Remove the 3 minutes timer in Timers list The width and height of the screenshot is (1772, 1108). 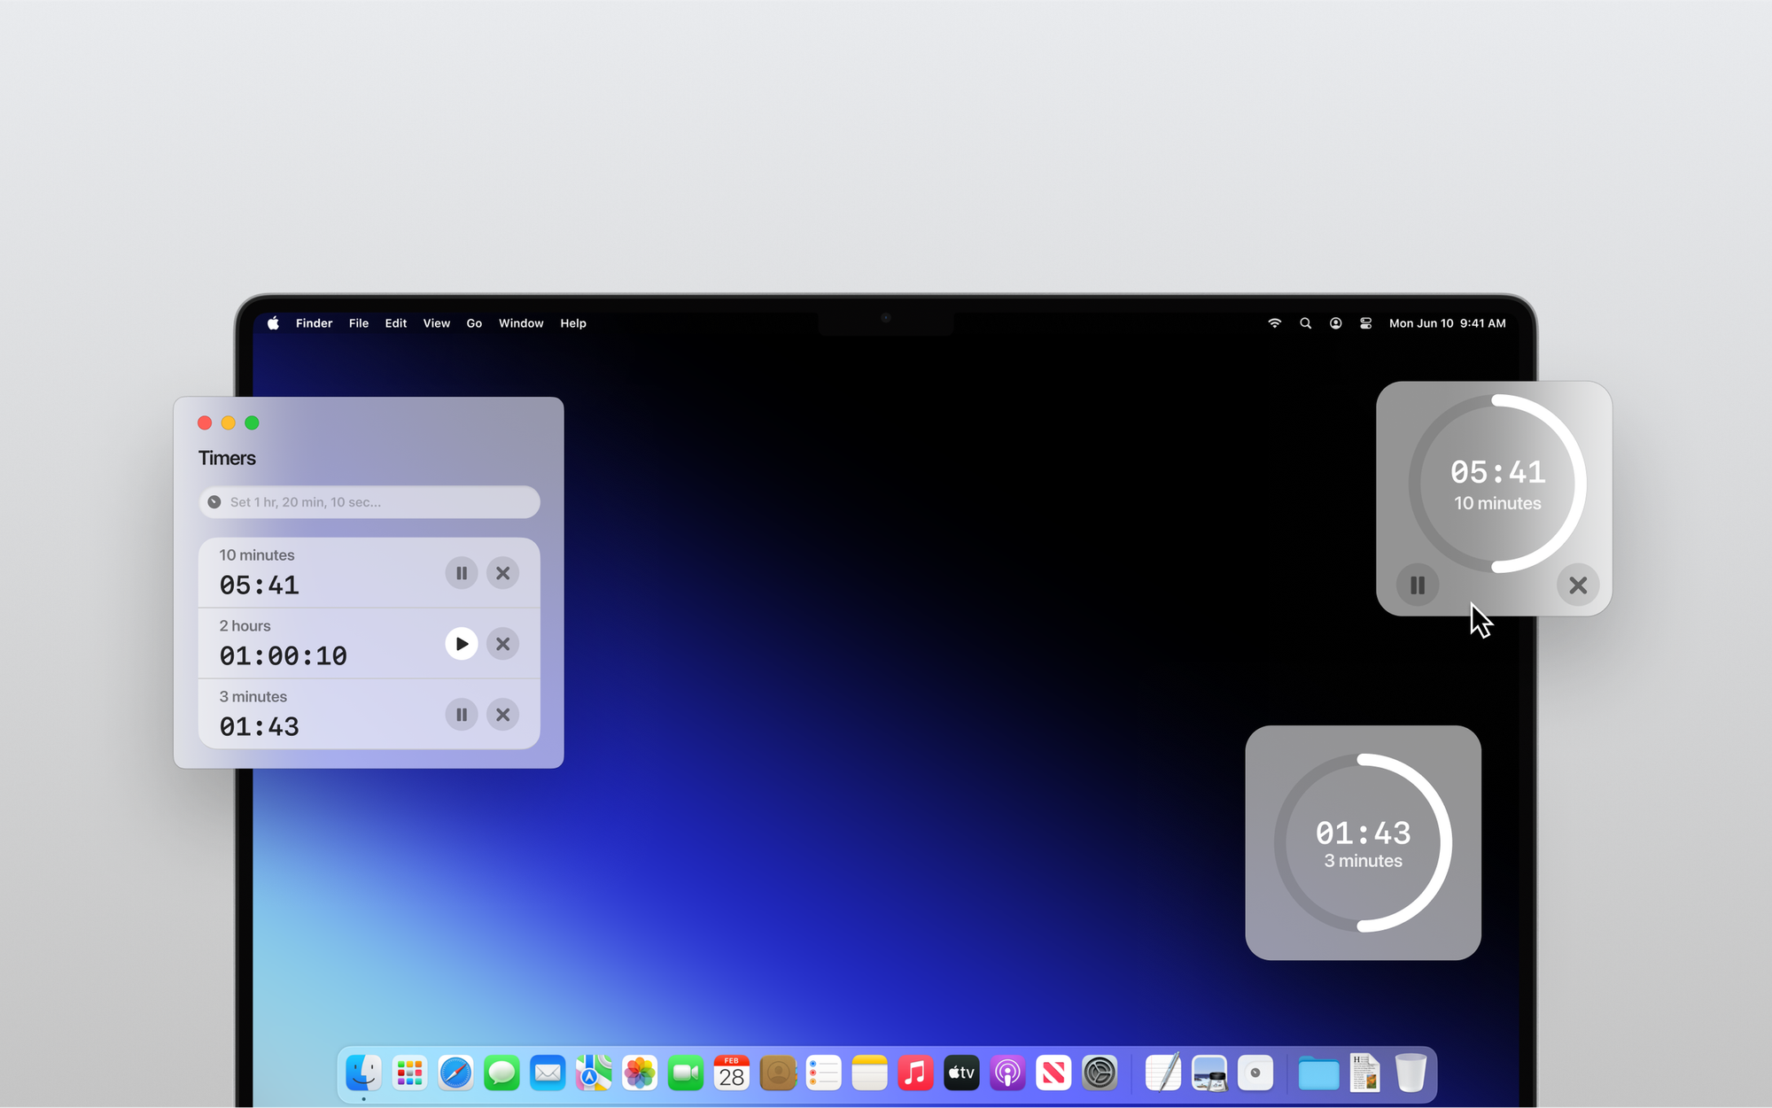pyautogui.click(x=503, y=715)
